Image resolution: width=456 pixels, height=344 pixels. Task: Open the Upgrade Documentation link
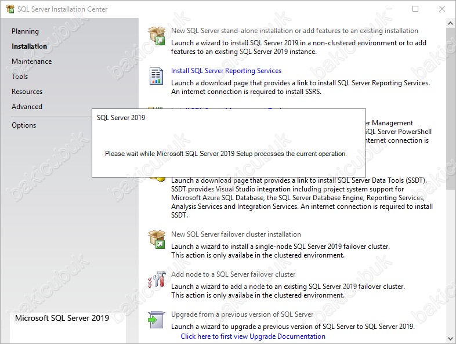pyautogui.click(x=253, y=336)
